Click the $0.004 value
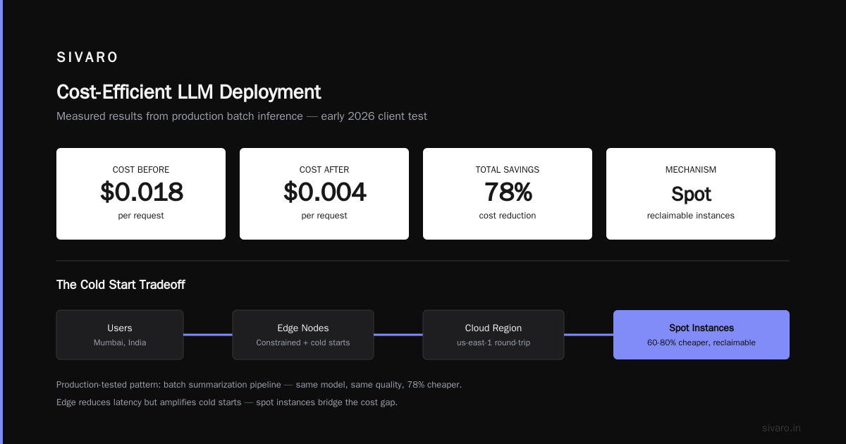Viewport: 846px width, 444px height. (x=324, y=192)
